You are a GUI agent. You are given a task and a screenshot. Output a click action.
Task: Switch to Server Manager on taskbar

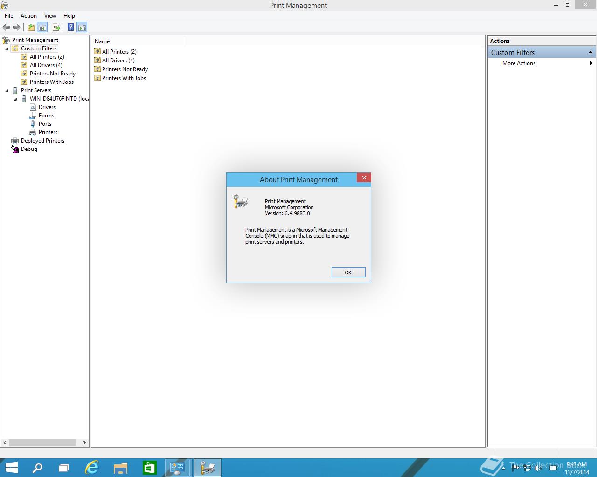[177, 468]
